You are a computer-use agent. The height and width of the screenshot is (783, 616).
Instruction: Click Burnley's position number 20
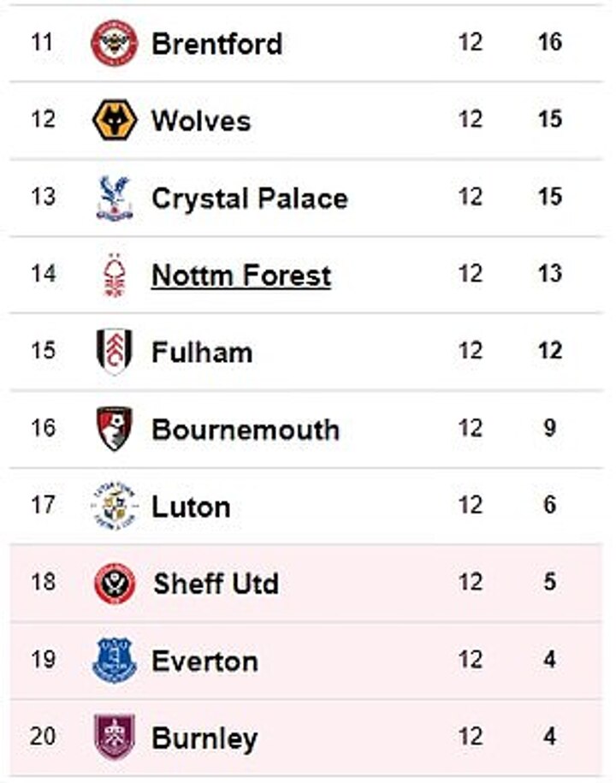click(x=43, y=736)
